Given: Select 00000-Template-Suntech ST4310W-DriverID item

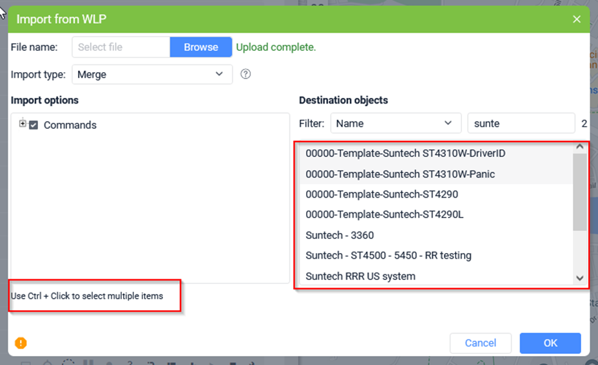Looking at the screenshot, I should click(x=436, y=153).
